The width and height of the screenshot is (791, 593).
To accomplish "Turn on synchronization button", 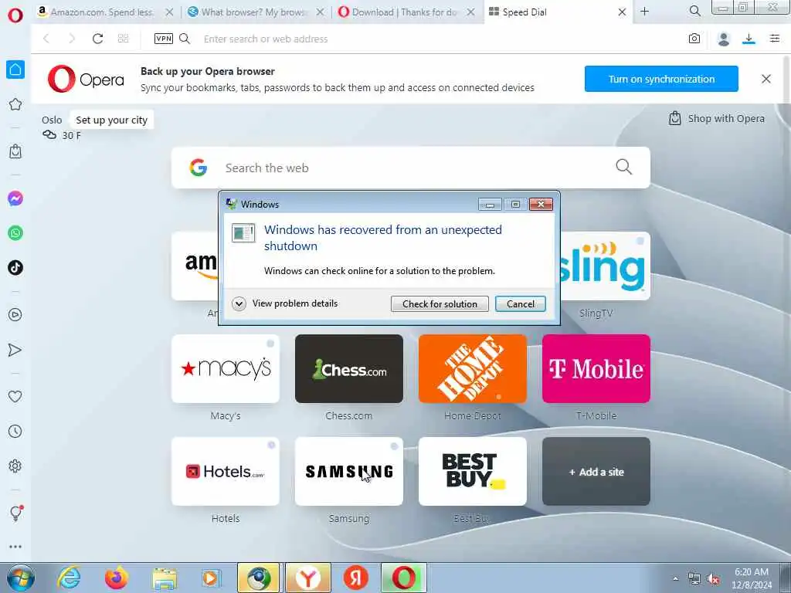I will point(661,79).
